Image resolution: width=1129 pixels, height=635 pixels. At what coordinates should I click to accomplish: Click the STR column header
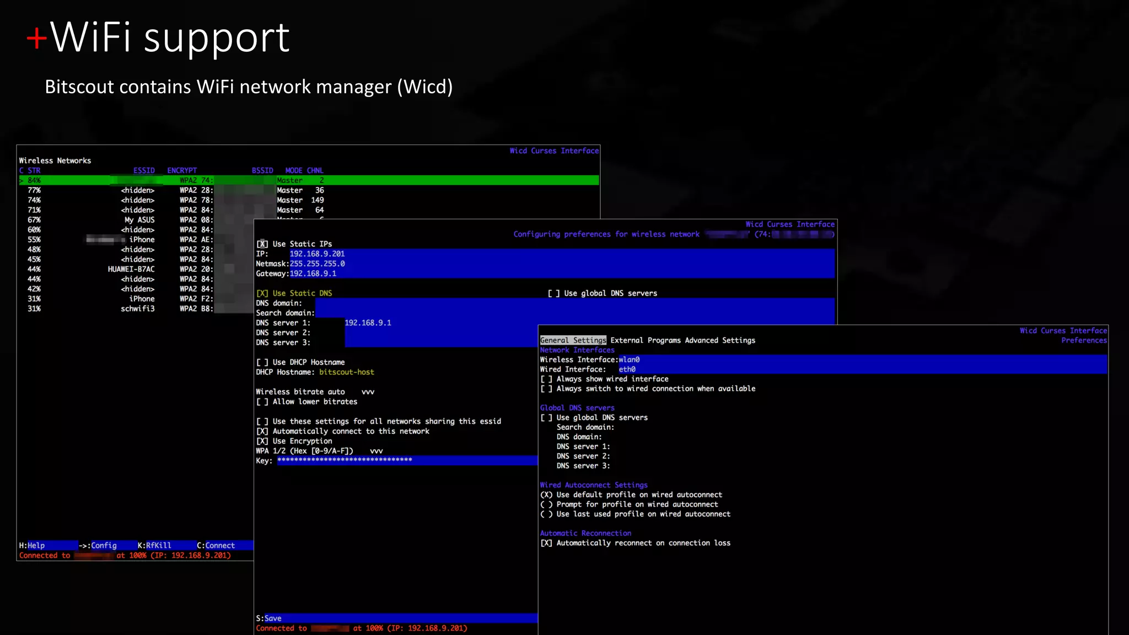34,171
